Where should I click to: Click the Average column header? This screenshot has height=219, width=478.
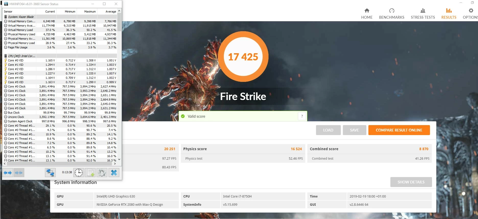(x=107, y=12)
